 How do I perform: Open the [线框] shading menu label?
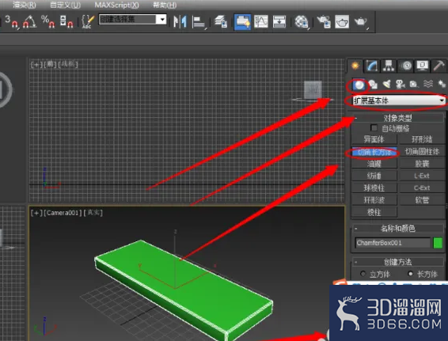coord(68,64)
